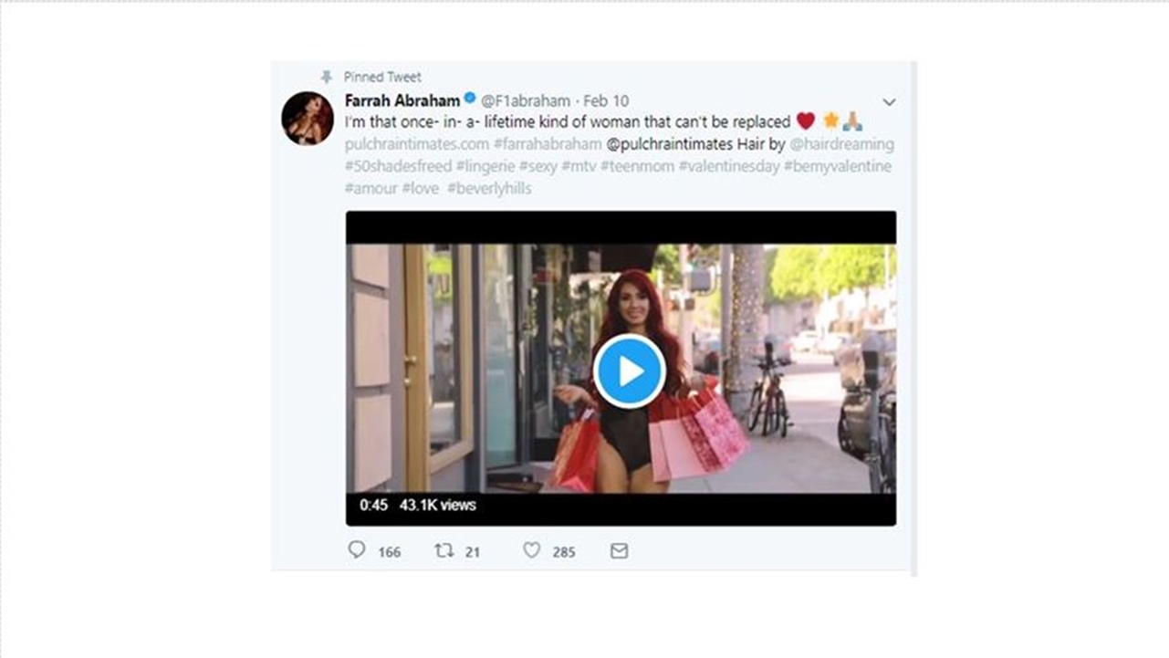The image size is (1169, 658).
Task: Like the tweet with the heart icon
Action: click(x=531, y=550)
